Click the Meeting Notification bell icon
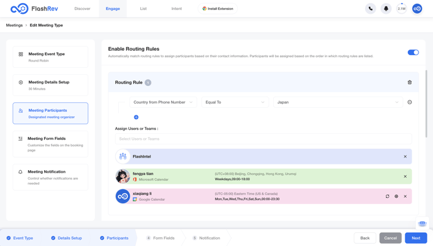This screenshot has width=433, height=246. pyautogui.click(x=20, y=172)
